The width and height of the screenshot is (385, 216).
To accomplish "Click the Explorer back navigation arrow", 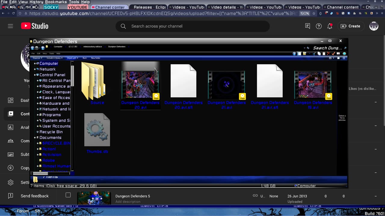I will click(x=32, y=48).
